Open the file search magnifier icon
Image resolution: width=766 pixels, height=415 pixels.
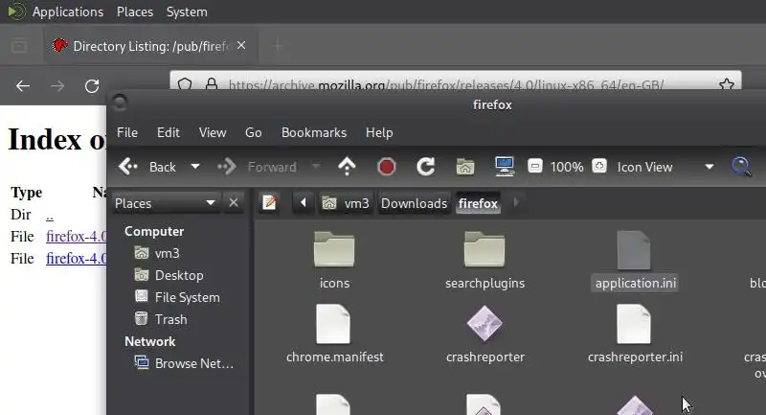[741, 167]
